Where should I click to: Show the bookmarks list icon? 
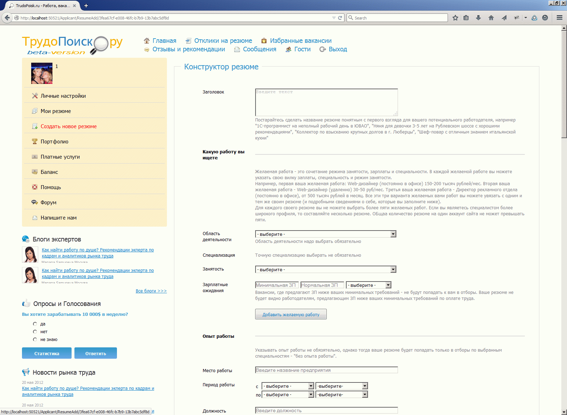tap(466, 18)
